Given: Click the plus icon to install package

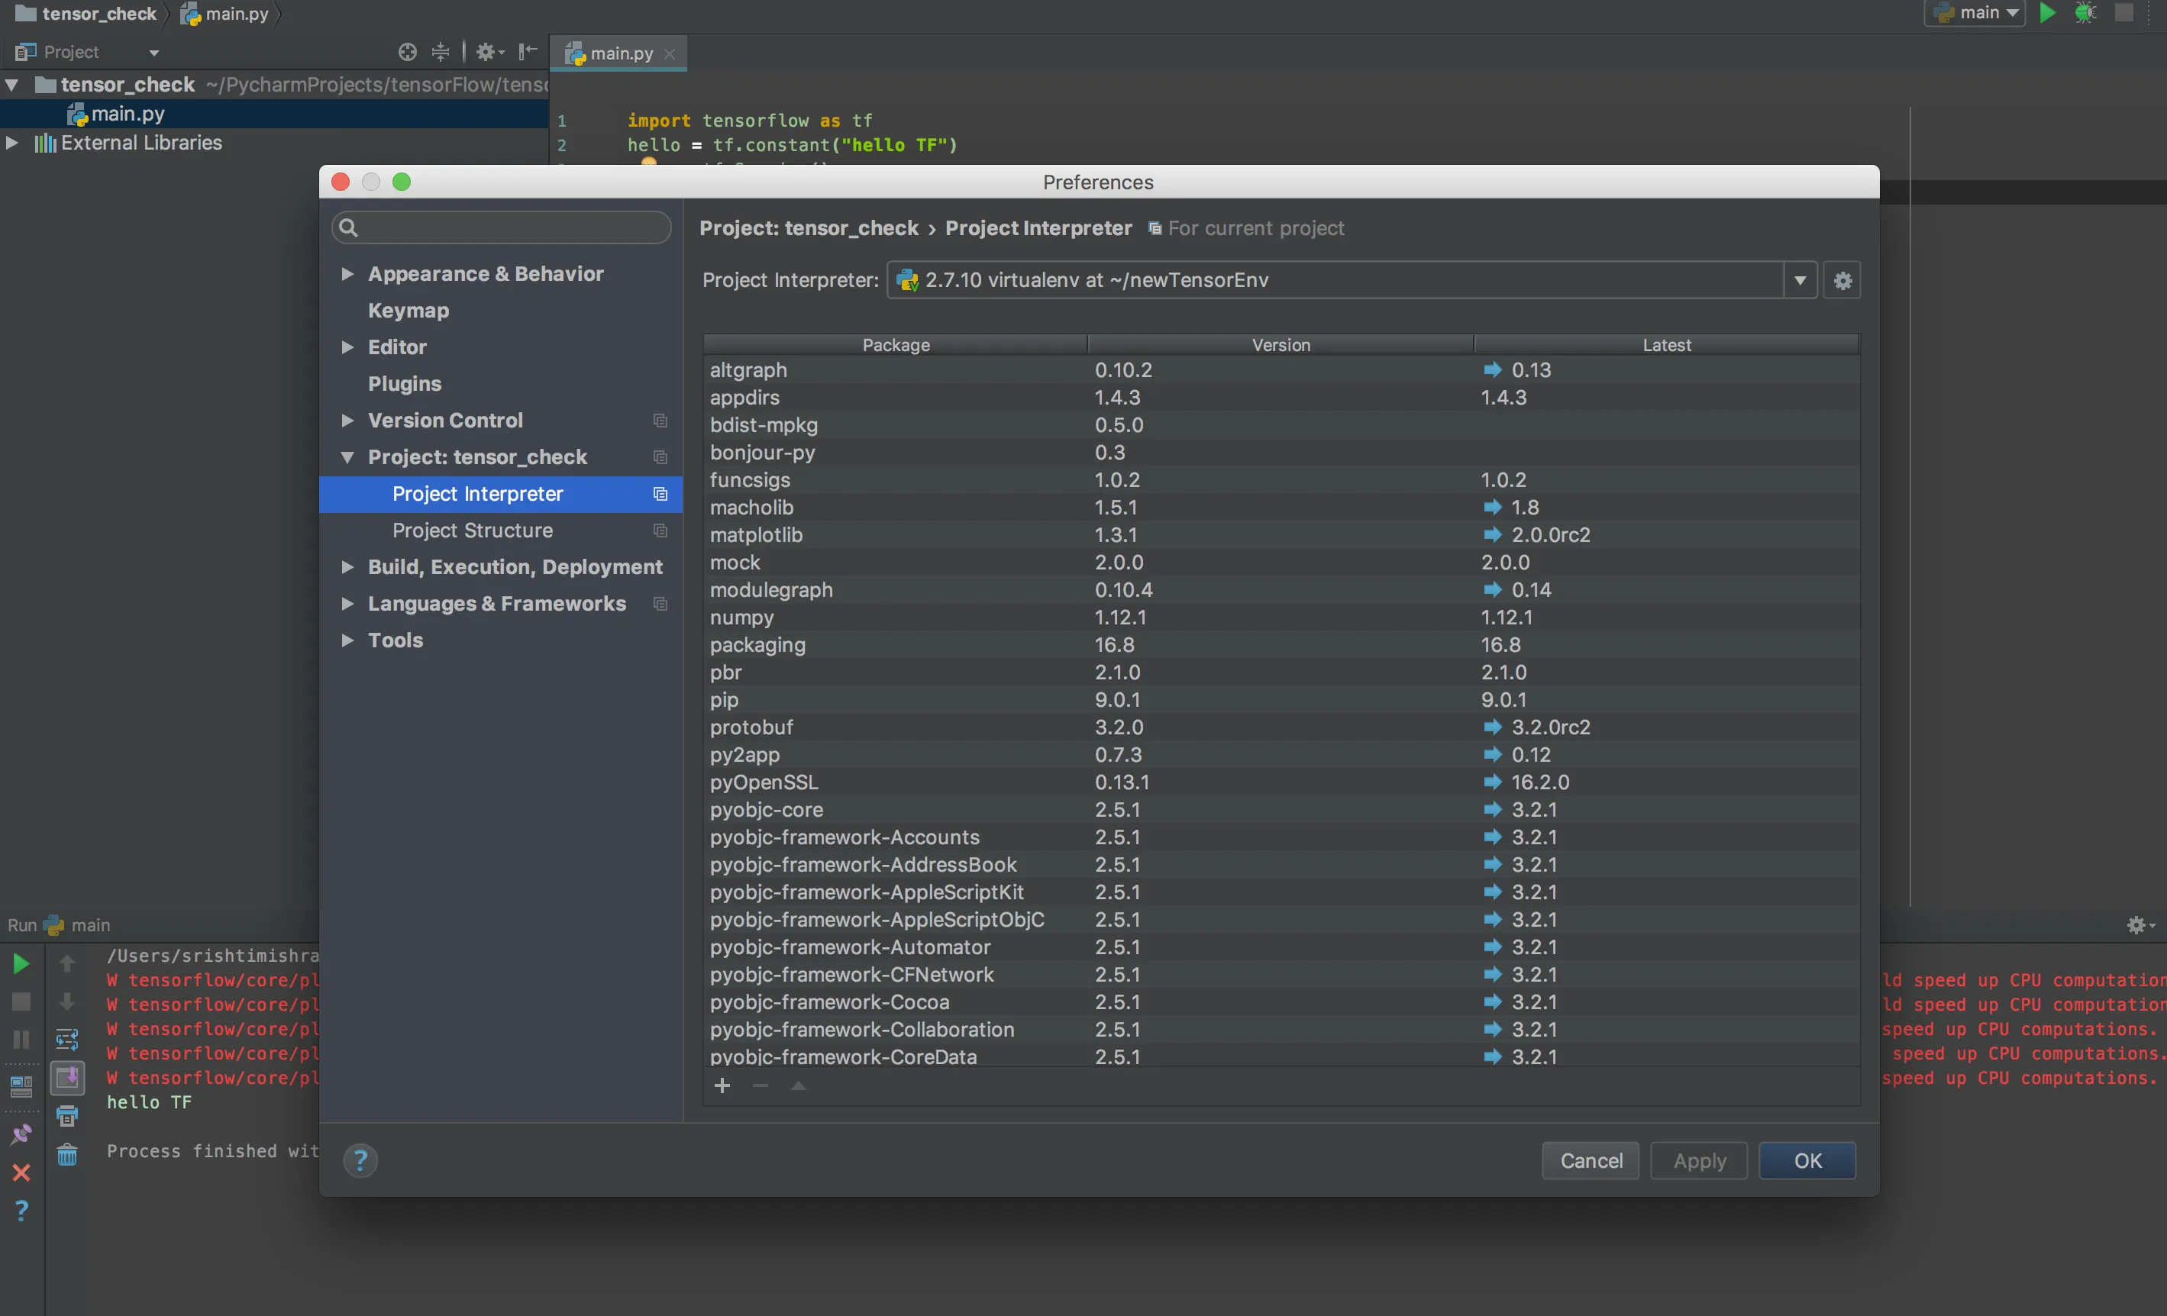Looking at the screenshot, I should click(722, 1085).
